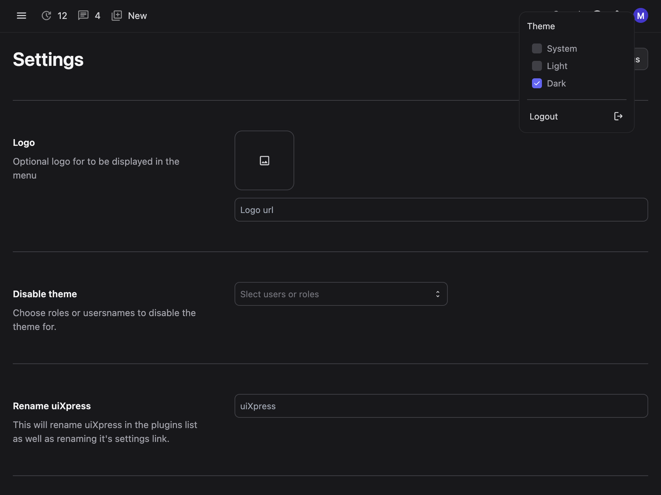
Task: Enable the System theme checkbox
Action: point(537,49)
